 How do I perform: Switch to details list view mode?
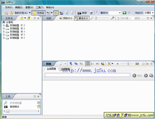pos(93,64)
